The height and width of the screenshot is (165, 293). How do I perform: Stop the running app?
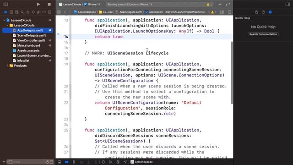(49, 4)
